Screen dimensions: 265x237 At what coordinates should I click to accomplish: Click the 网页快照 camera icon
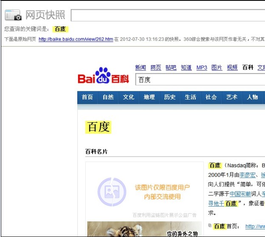[x=13, y=15]
